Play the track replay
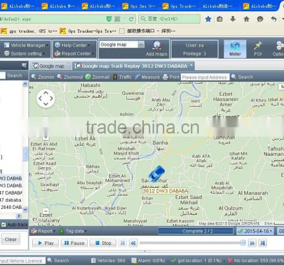Image resolution: width=284 pixels, height=266 pixels. pos(45,243)
